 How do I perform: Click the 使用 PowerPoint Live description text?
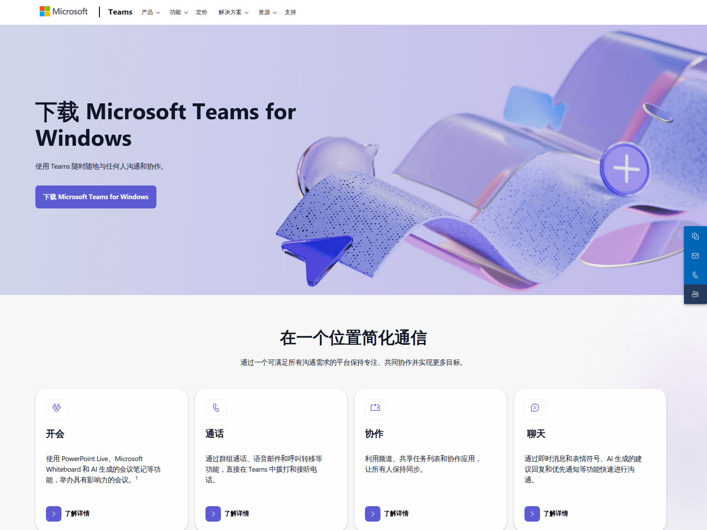tap(103, 469)
